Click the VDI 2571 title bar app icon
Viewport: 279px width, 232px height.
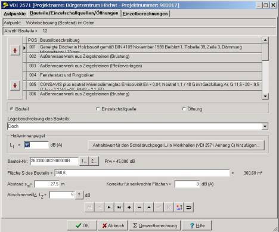(5, 5)
